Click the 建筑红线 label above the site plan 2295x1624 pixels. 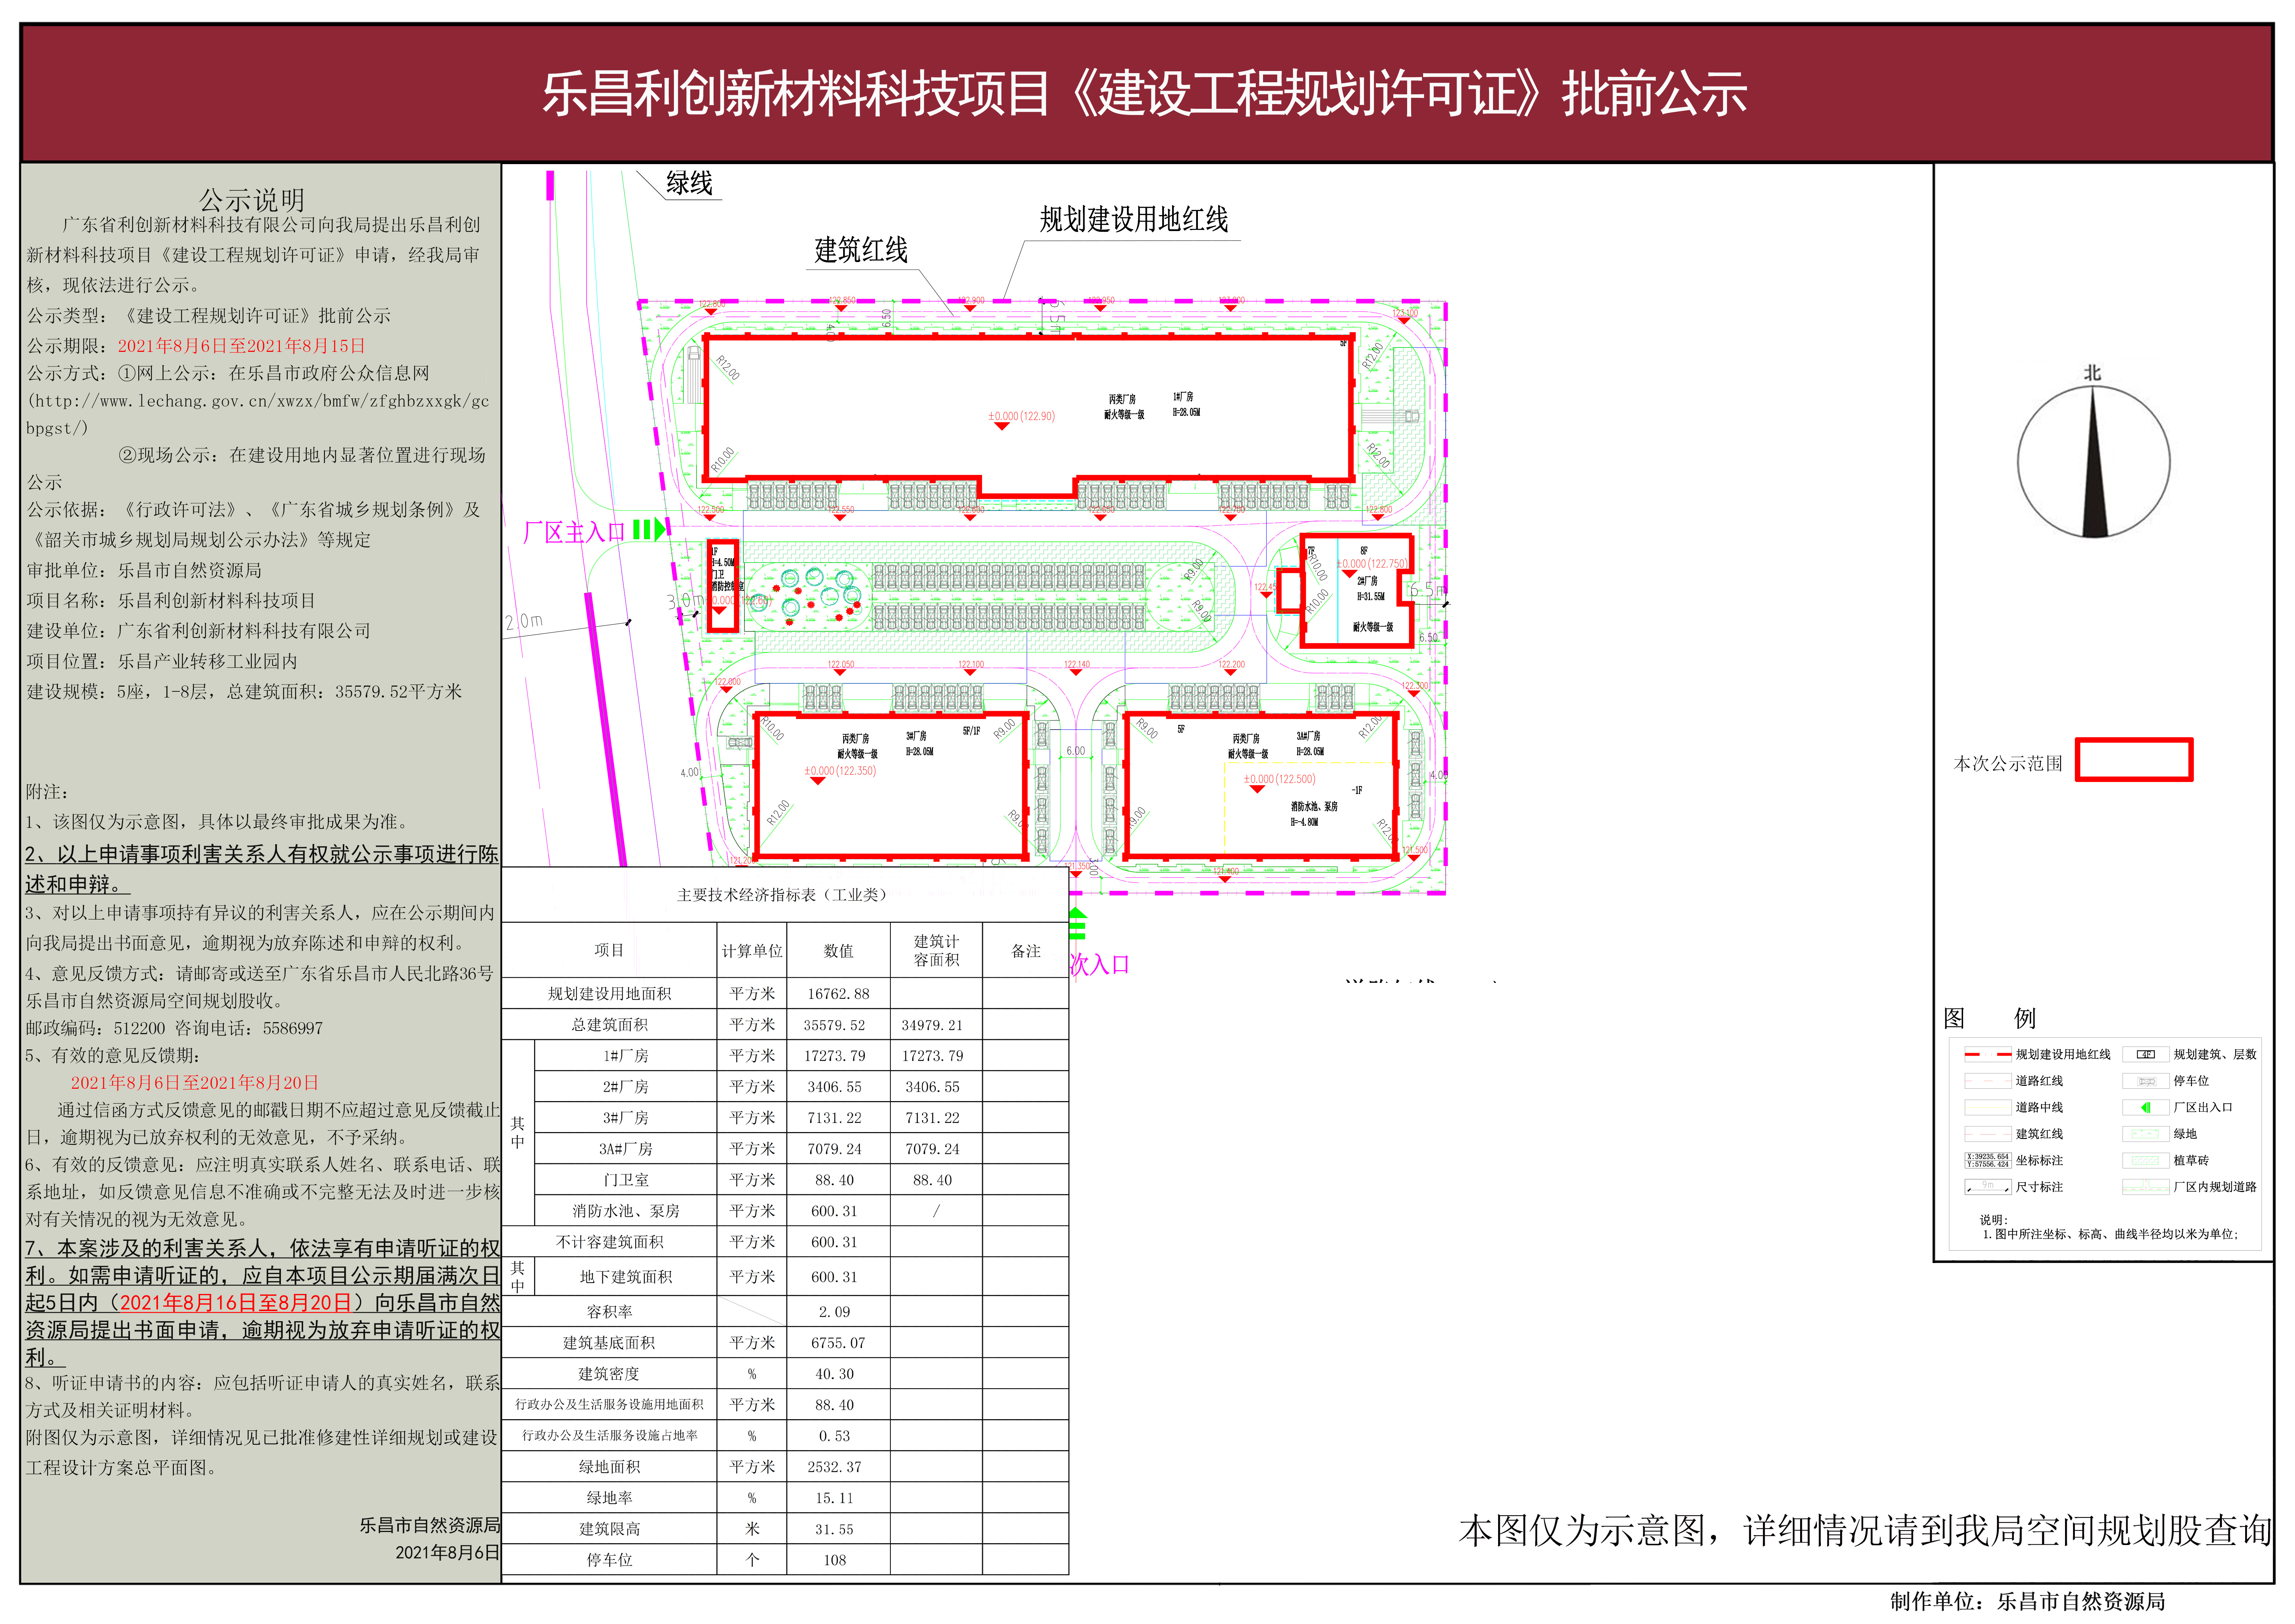[861, 250]
